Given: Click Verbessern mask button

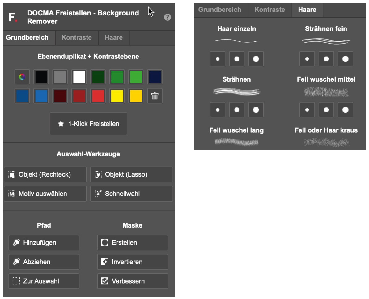Looking at the screenshot, I should (132, 281).
